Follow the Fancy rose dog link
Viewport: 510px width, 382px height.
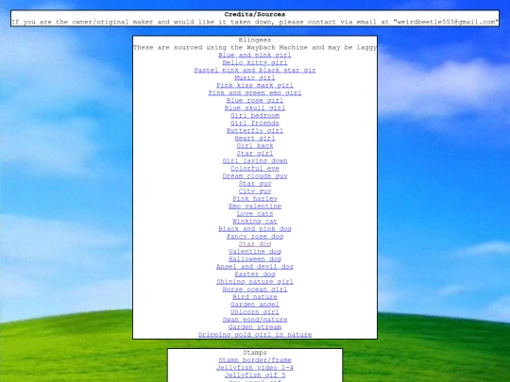coord(255,236)
